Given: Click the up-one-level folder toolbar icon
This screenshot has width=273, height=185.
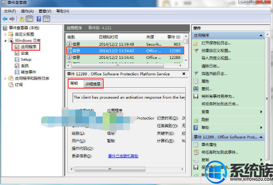Looking at the screenshot, I should tap(22, 19).
